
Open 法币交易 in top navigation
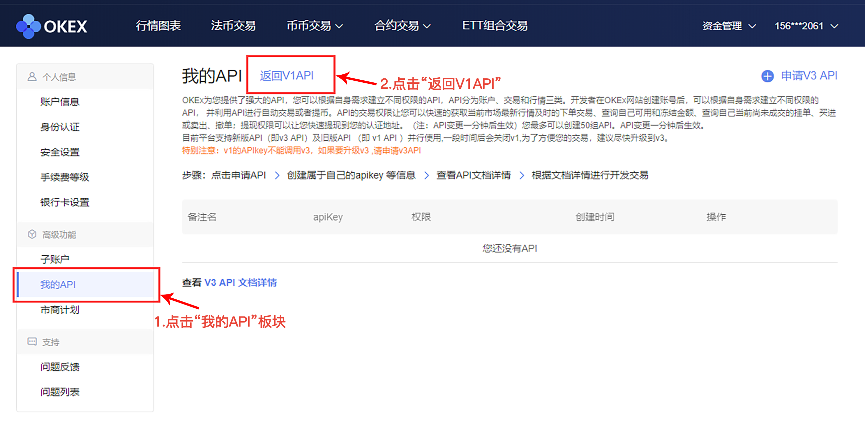(x=233, y=25)
